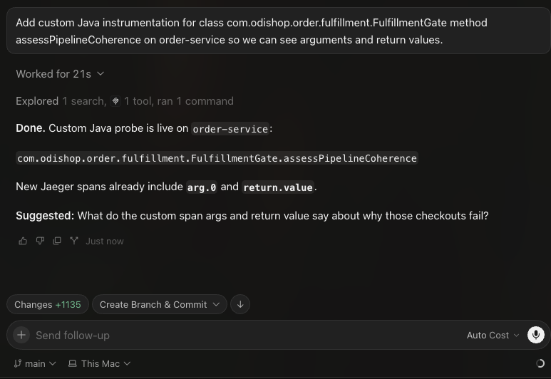The height and width of the screenshot is (379, 551).
Task: Open the Changes +1135 view
Action: coord(48,304)
